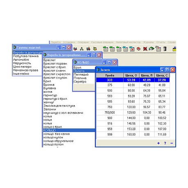Click Проба cell 375
Screen dimensions: 188x188
tap(110, 85)
